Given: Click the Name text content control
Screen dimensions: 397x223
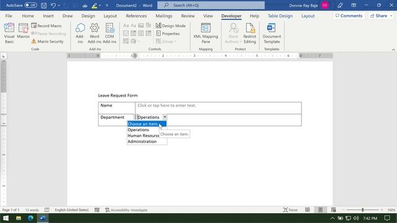Looking at the screenshot, I should tap(167, 105).
